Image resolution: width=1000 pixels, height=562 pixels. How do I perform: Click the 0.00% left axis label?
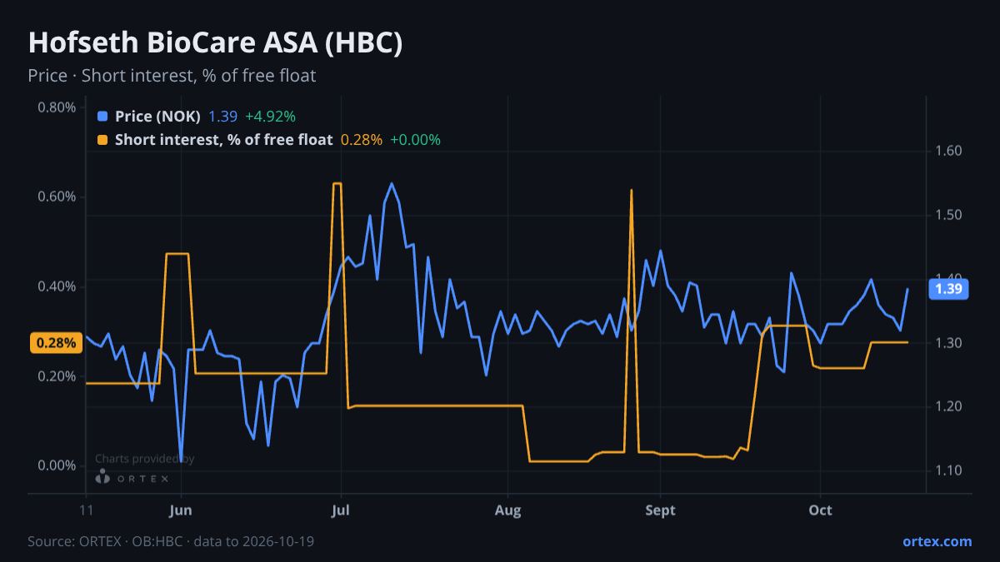(x=57, y=465)
